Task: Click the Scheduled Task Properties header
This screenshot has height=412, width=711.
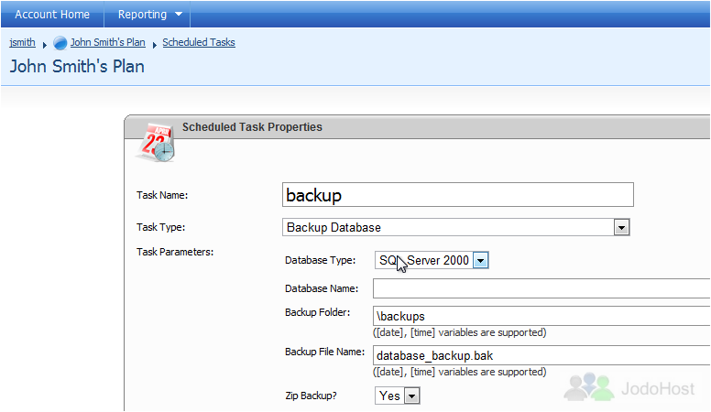Action: pyautogui.click(x=252, y=127)
